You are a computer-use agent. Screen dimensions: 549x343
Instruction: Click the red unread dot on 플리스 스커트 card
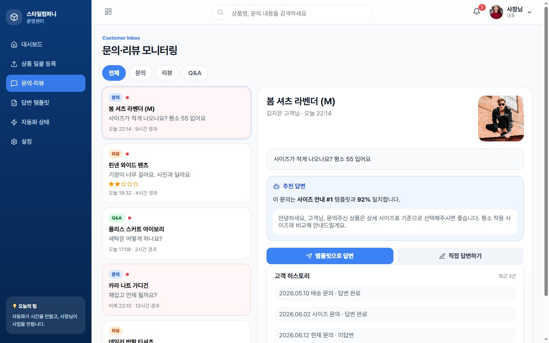click(130, 218)
